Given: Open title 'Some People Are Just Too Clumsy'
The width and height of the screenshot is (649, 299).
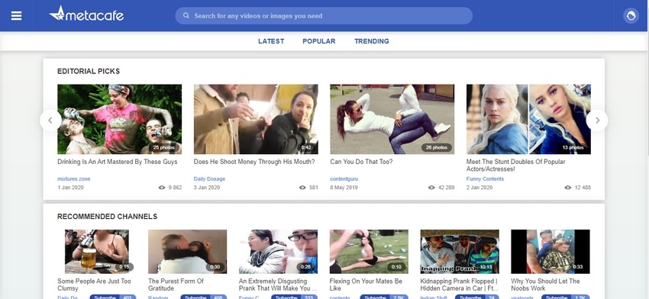Looking at the screenshot, I should coord(94,285).
